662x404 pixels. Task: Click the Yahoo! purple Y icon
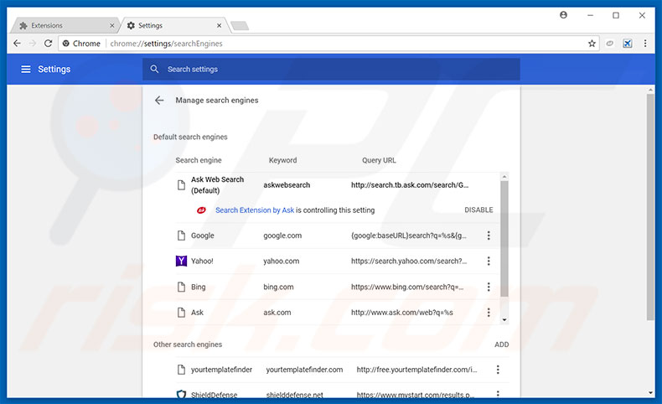[181, 261]
